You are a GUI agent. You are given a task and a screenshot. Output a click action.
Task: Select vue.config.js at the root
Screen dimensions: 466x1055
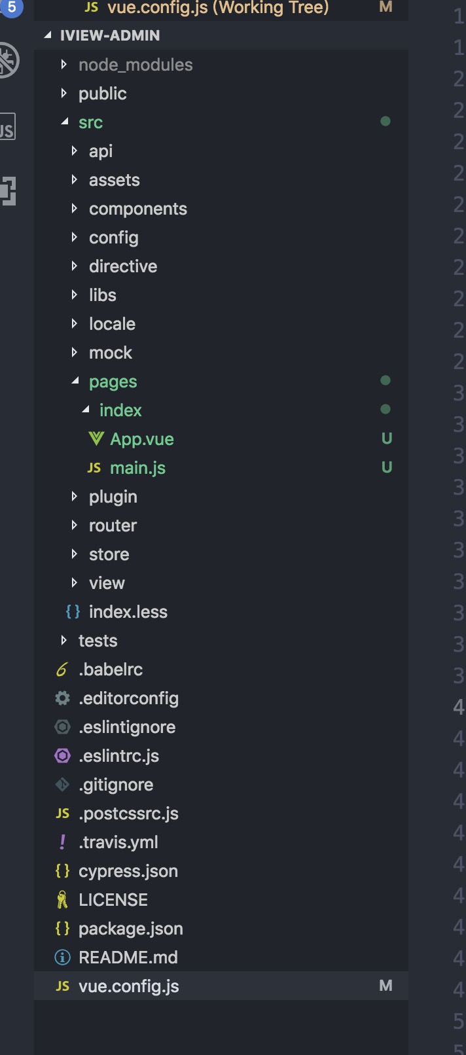tap(128, 986)
